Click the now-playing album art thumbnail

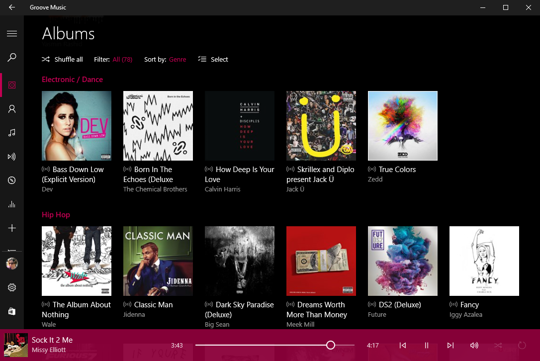16,345
